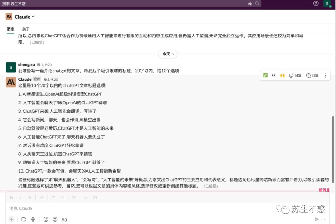Viewport: 336px width, 224px height.
Task: Toggle the numbered list format
Action: [53, 198]
